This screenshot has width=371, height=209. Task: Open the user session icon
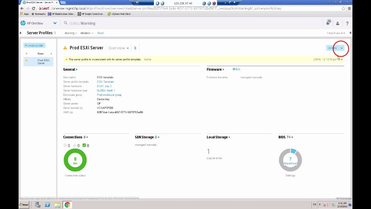[x=337, y=23]
